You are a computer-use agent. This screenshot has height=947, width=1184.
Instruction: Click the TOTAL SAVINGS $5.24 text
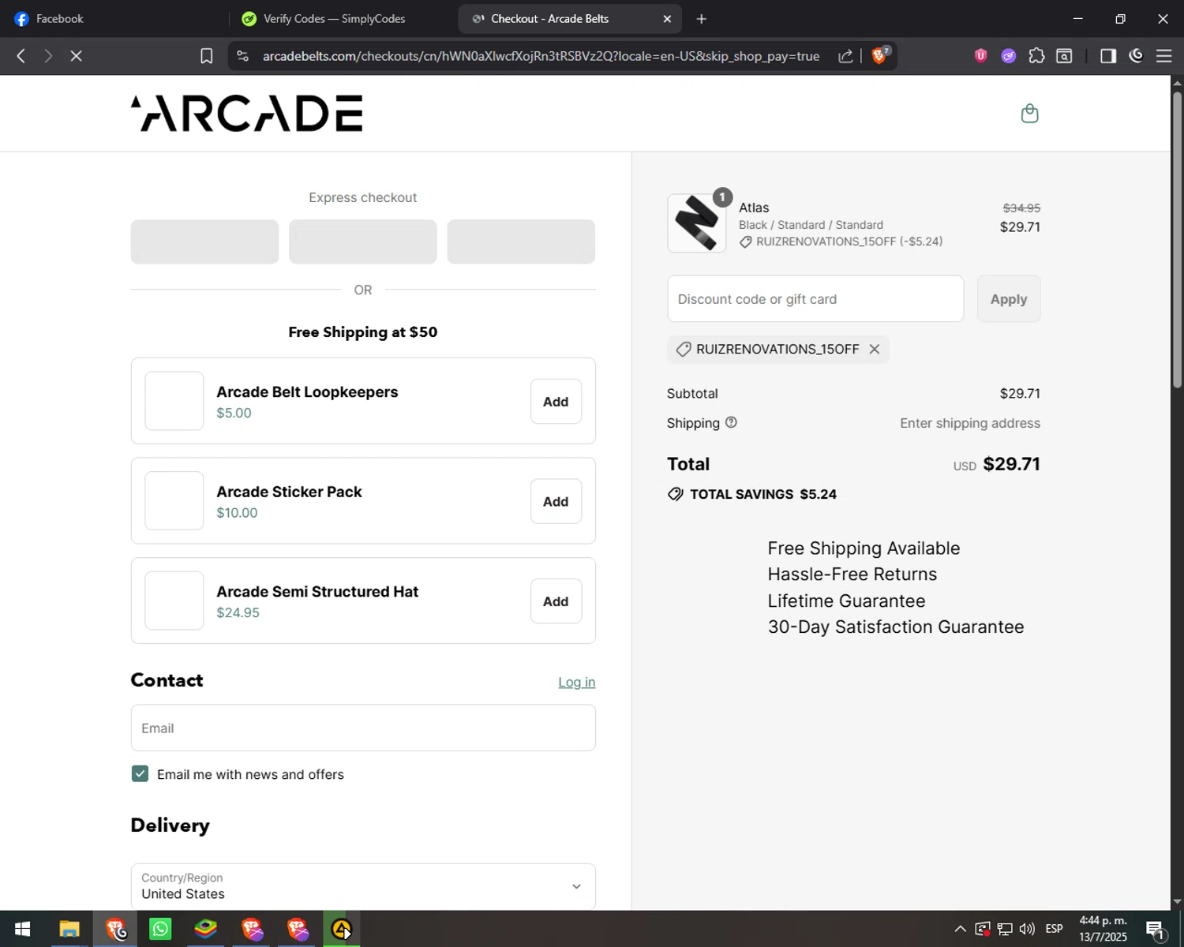(x=763, y=494)
